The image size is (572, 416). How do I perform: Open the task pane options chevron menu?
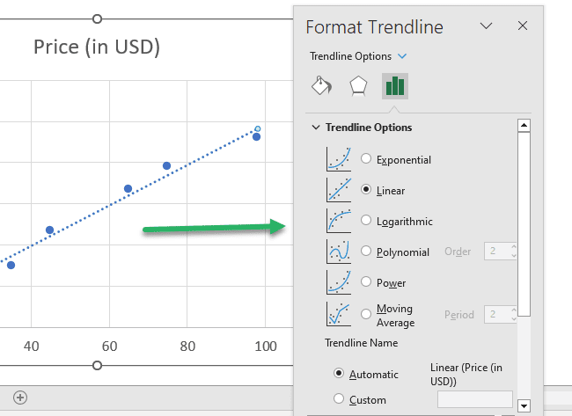pos(486,26)
